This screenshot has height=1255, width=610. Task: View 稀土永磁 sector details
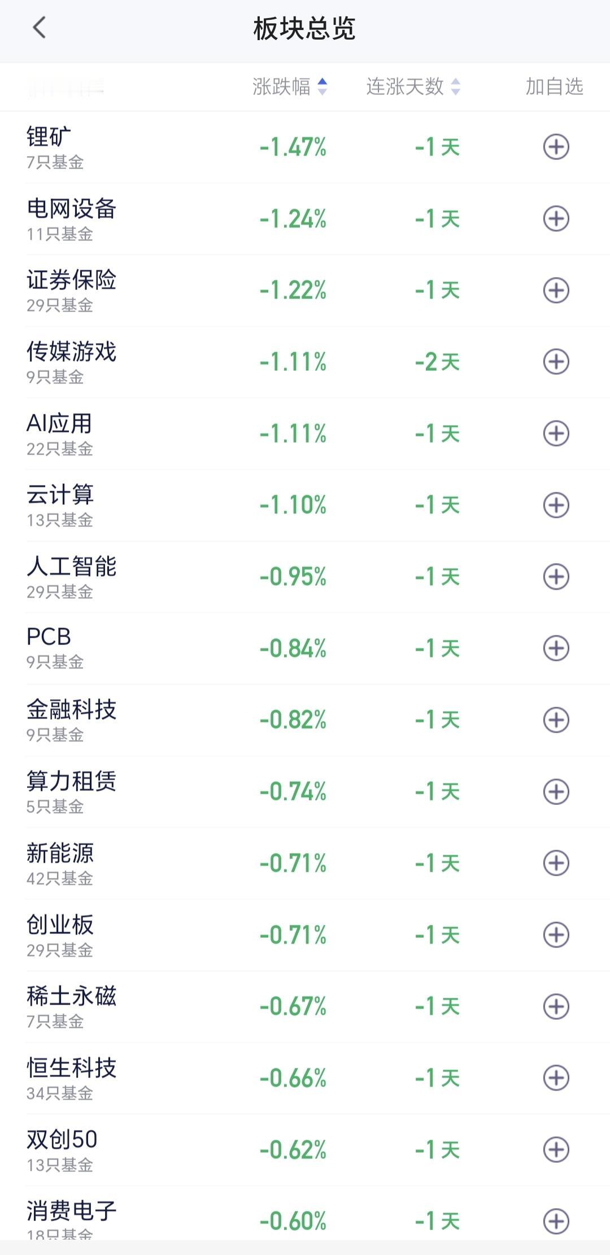[305, 1007]
